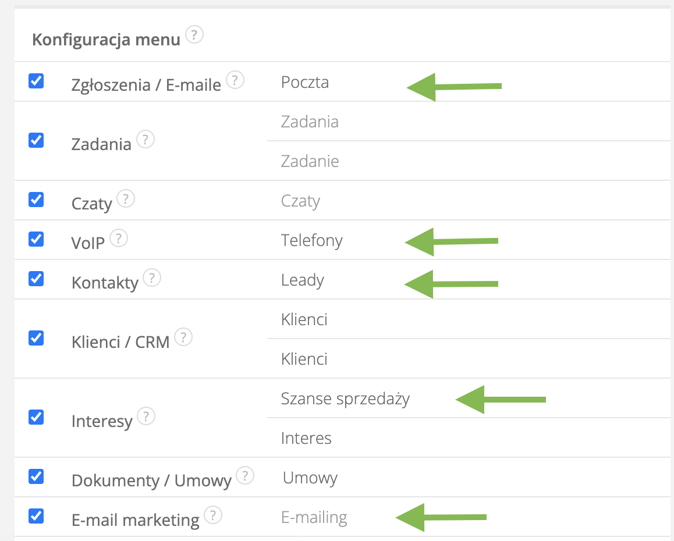The width and height of the screenshot is (674, 541).
Task: Show help for Dokumenty / Umowy
Action: tap(246, 476)
